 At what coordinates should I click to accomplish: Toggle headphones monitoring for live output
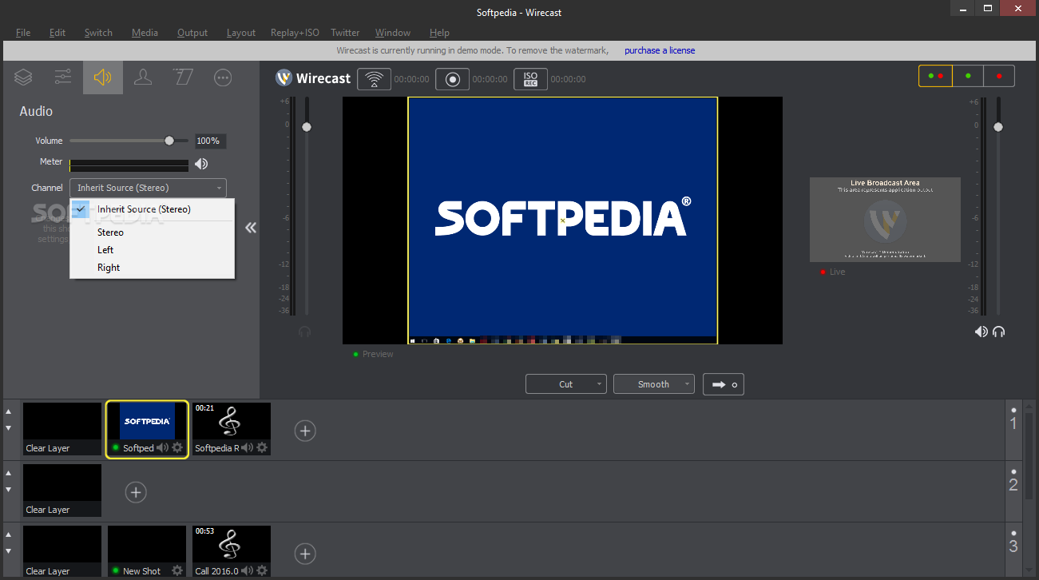[x=998, y=332]
